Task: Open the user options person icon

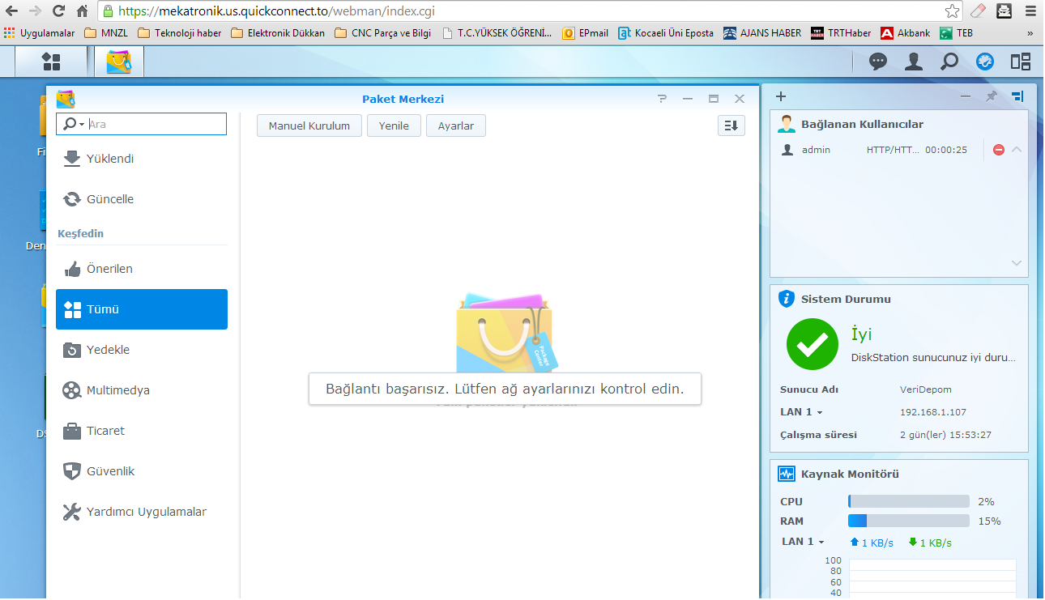Action: (914, 62)
